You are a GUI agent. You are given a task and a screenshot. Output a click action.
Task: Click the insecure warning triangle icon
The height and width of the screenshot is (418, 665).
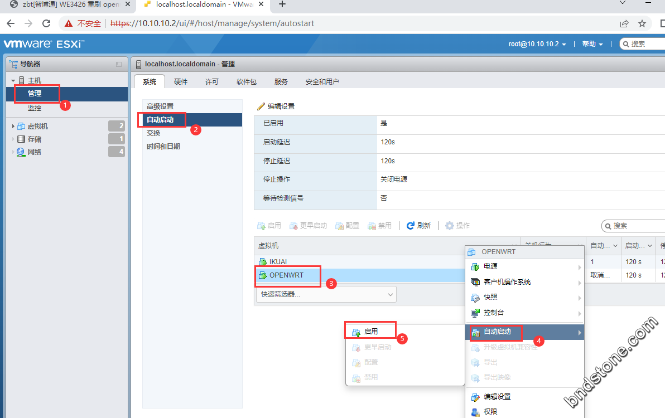click(x=68, y=24)
